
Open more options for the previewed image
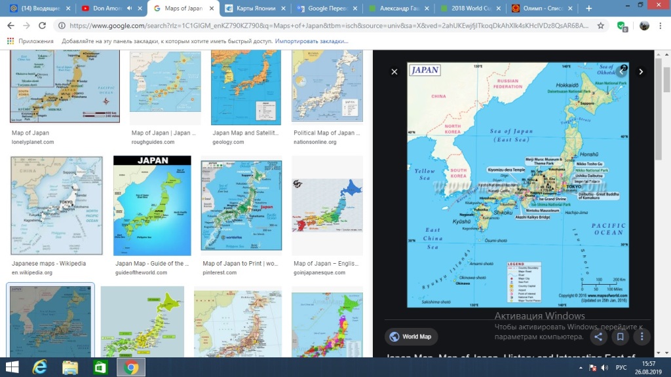coord(642,337)
